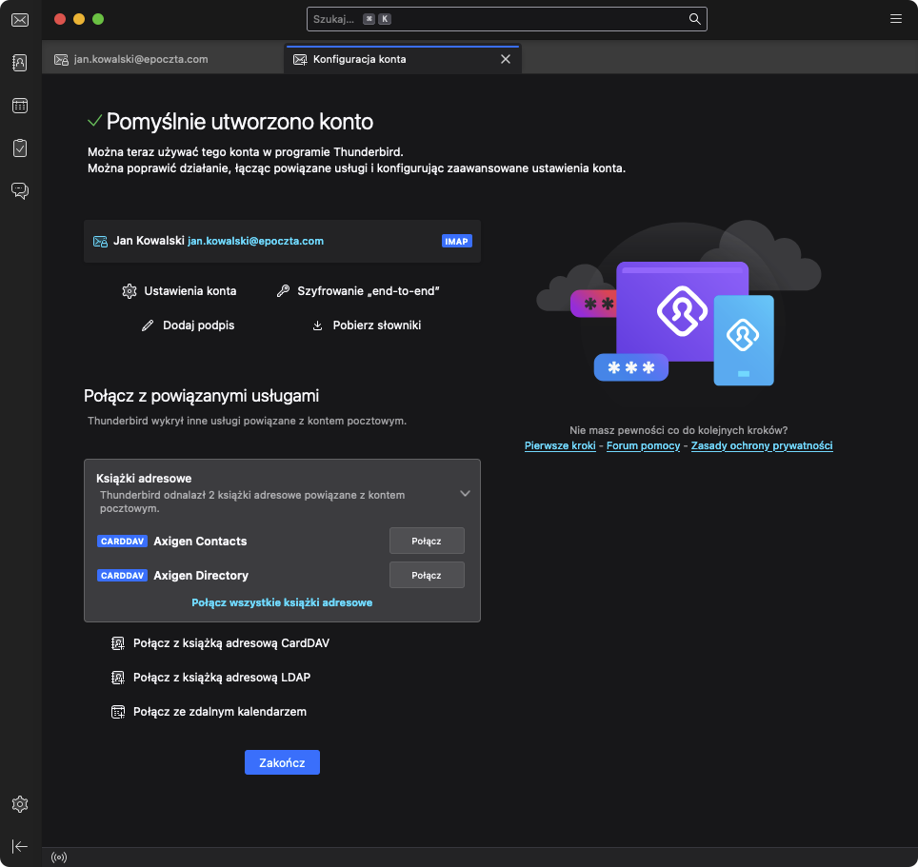Image resolution: width=918 pixels, height=867 pixels.
Task: Open Settings gear in sidebar
Action: 19,804
